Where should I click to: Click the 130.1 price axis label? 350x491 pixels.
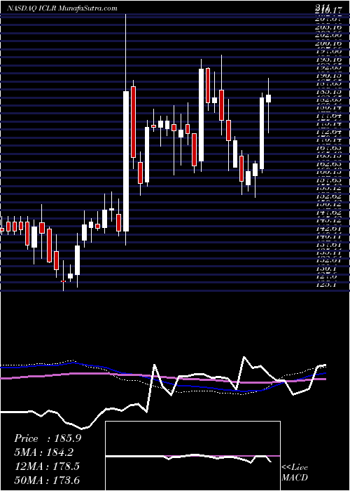coord(325,269)
